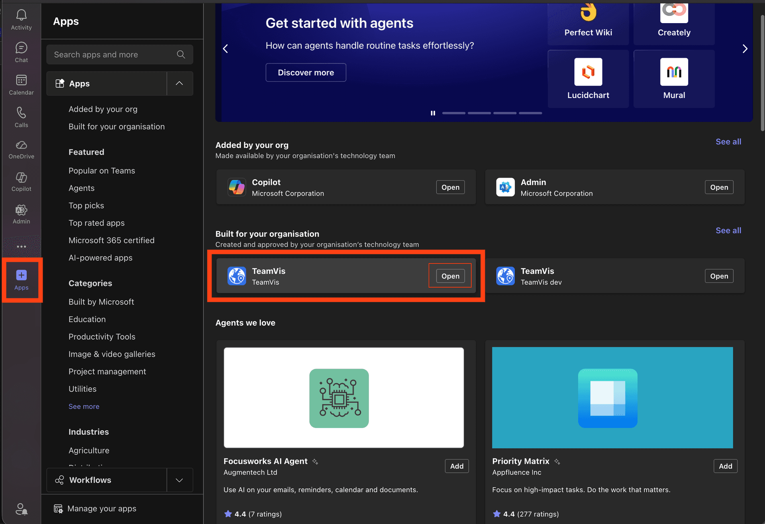This screenshot has width=765, height=524.
Task: Collapse the Apps section chevron
Action: coord(179,83)
